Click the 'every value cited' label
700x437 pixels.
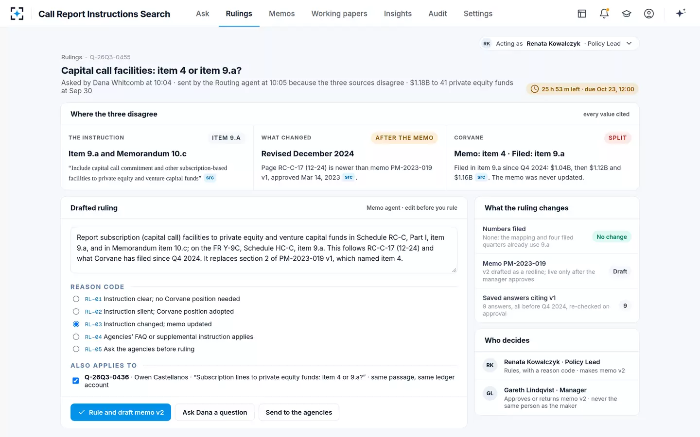[606, 114]
